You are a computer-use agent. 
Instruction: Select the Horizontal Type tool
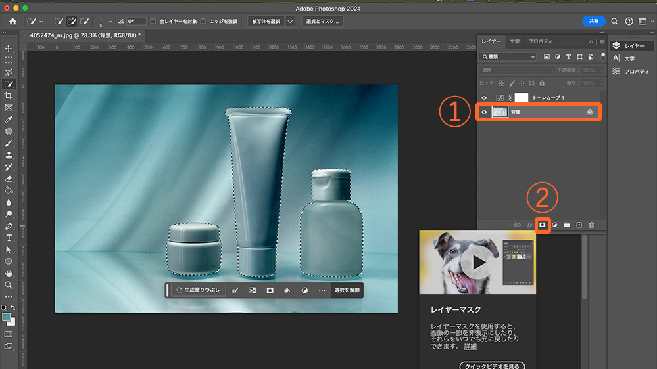click(x=9, y=238)
